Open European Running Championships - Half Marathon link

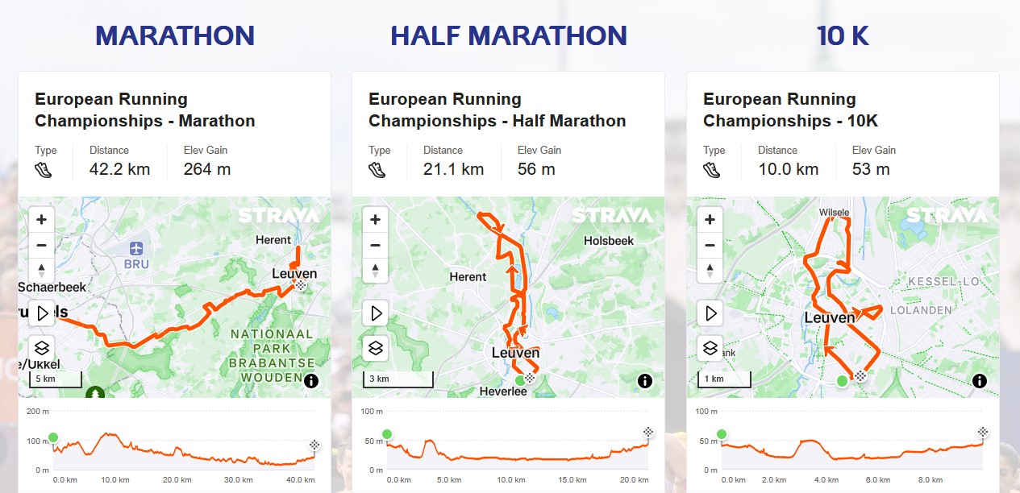497,110
